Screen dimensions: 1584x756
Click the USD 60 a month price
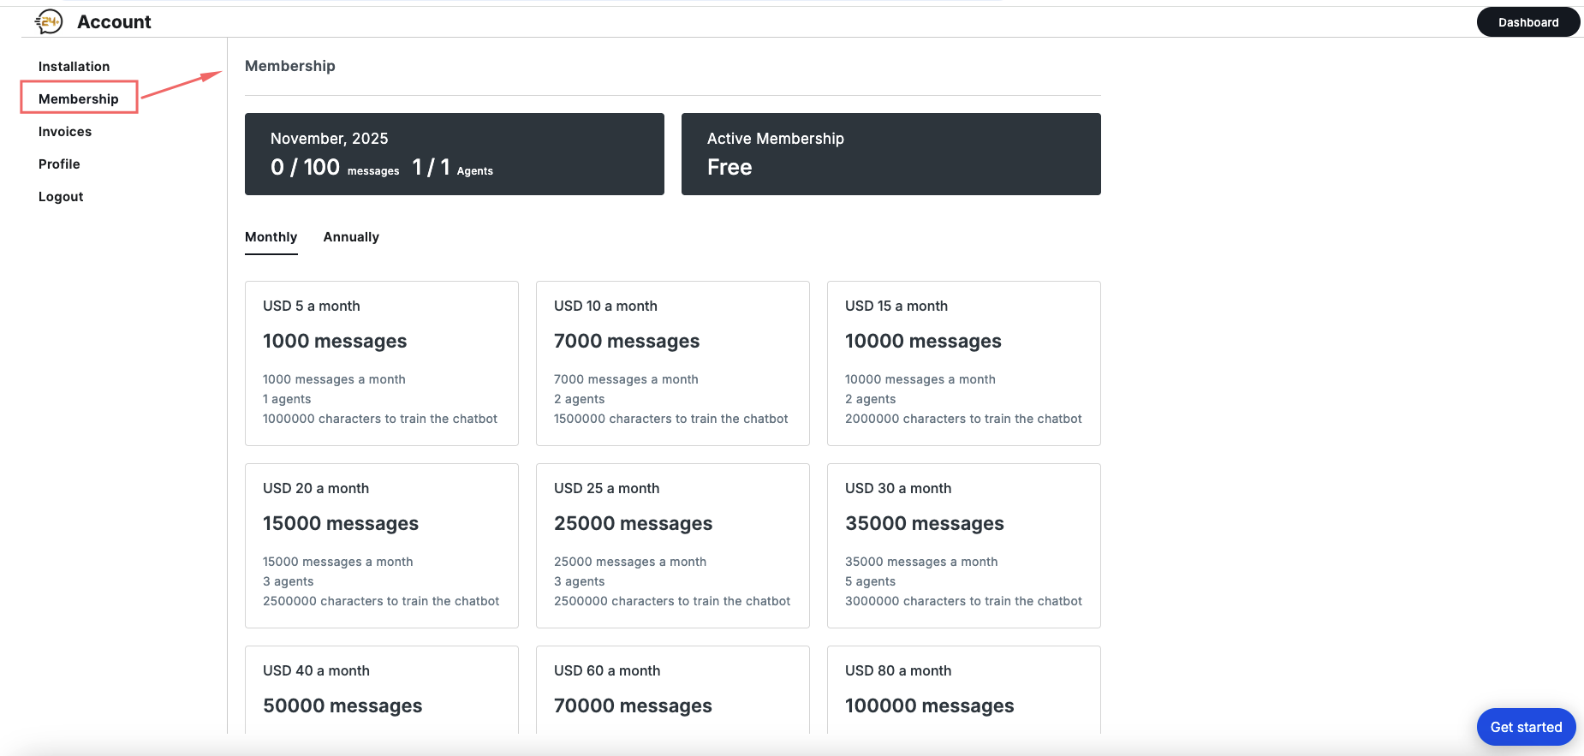click(x=607, y=670)
